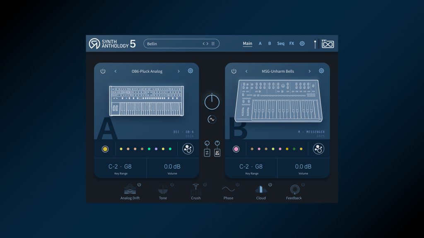Click layer B Volume 0.0 dB value
Image resolution: width=424 pixels, height=238 pixels.
[x=303, y=167]
